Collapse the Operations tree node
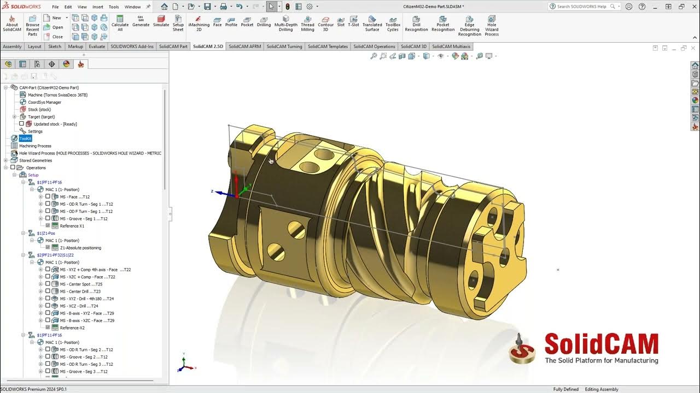The height and width of the screenshot is (393, 700). (x=6, y=168)
